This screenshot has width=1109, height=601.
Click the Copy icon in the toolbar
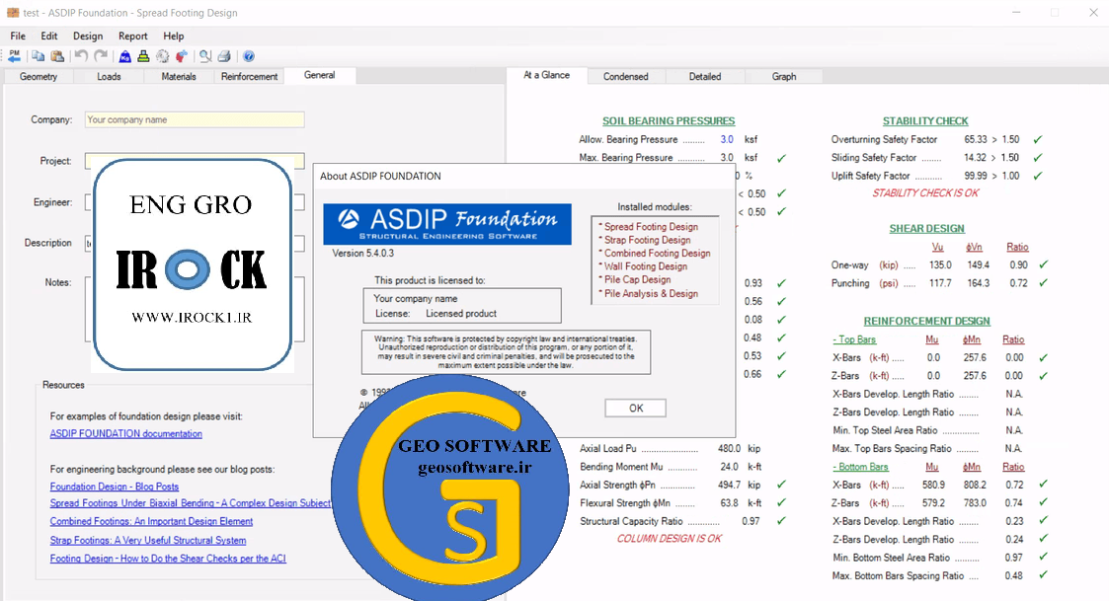(39, 56)
